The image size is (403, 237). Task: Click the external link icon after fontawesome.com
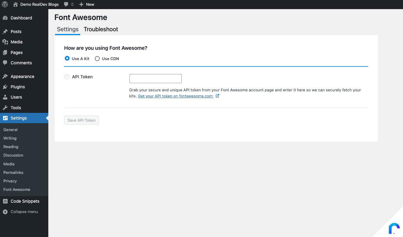tap(217, 96)
